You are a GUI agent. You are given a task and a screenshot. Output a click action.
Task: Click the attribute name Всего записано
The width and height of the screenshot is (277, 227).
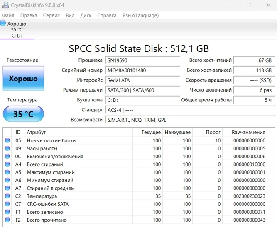tap(45, 212)
